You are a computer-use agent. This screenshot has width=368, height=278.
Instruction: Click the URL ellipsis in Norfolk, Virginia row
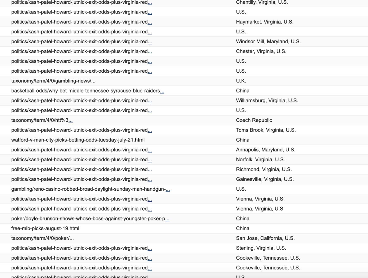[x=150, y=160]
